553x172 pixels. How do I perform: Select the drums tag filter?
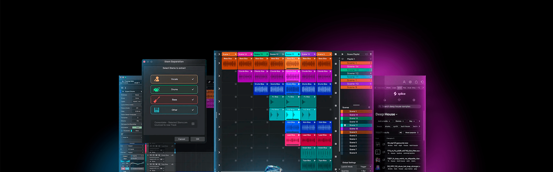pyautogui.click(x=388, y=126)
